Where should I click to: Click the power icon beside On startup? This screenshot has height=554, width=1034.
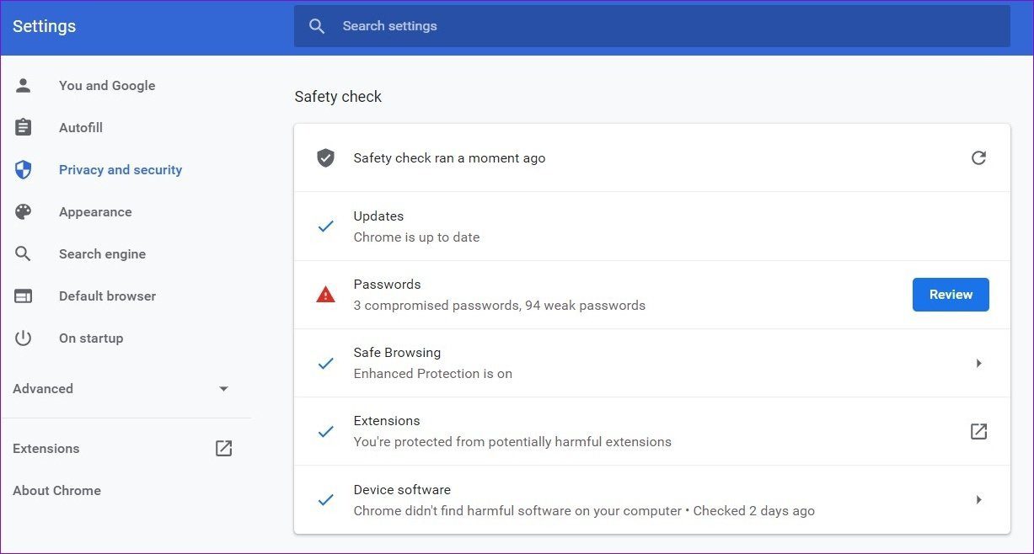pos(23,338)
